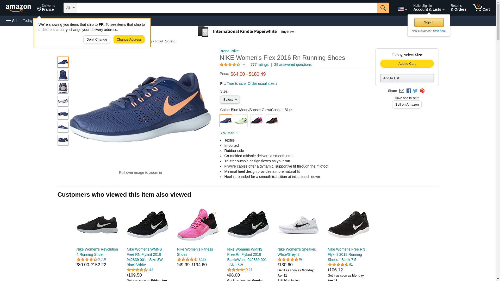Open the All hamburger menu
Viewport: 500px width, 281px height.
click(x=11, y=21)
